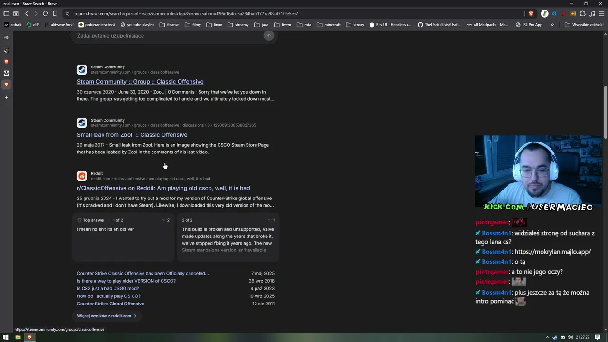Open the 'How do I actually play CS:CO?' link

point(109,296)
